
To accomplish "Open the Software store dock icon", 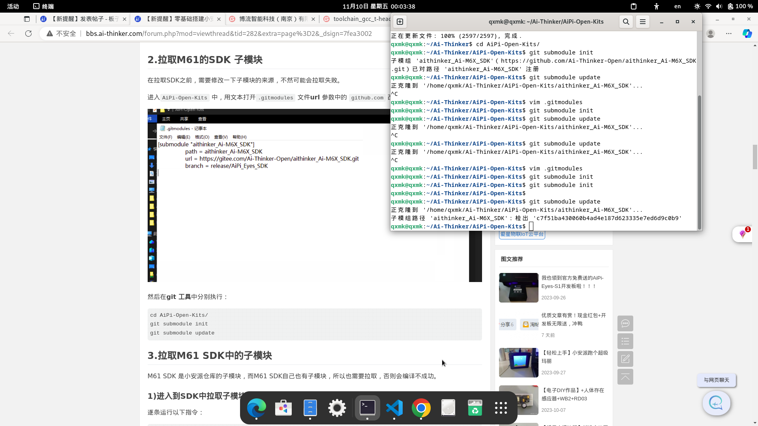I will click(283, 408).
